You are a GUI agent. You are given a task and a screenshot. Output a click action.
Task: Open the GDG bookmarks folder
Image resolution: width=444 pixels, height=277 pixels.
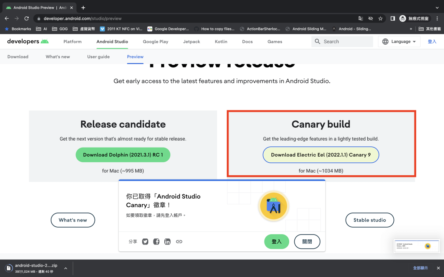(x=60, y=29)
